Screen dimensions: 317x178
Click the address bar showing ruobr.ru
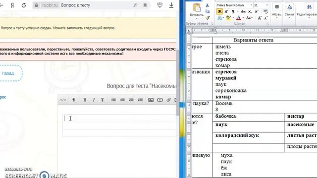(x=91, y=5)
